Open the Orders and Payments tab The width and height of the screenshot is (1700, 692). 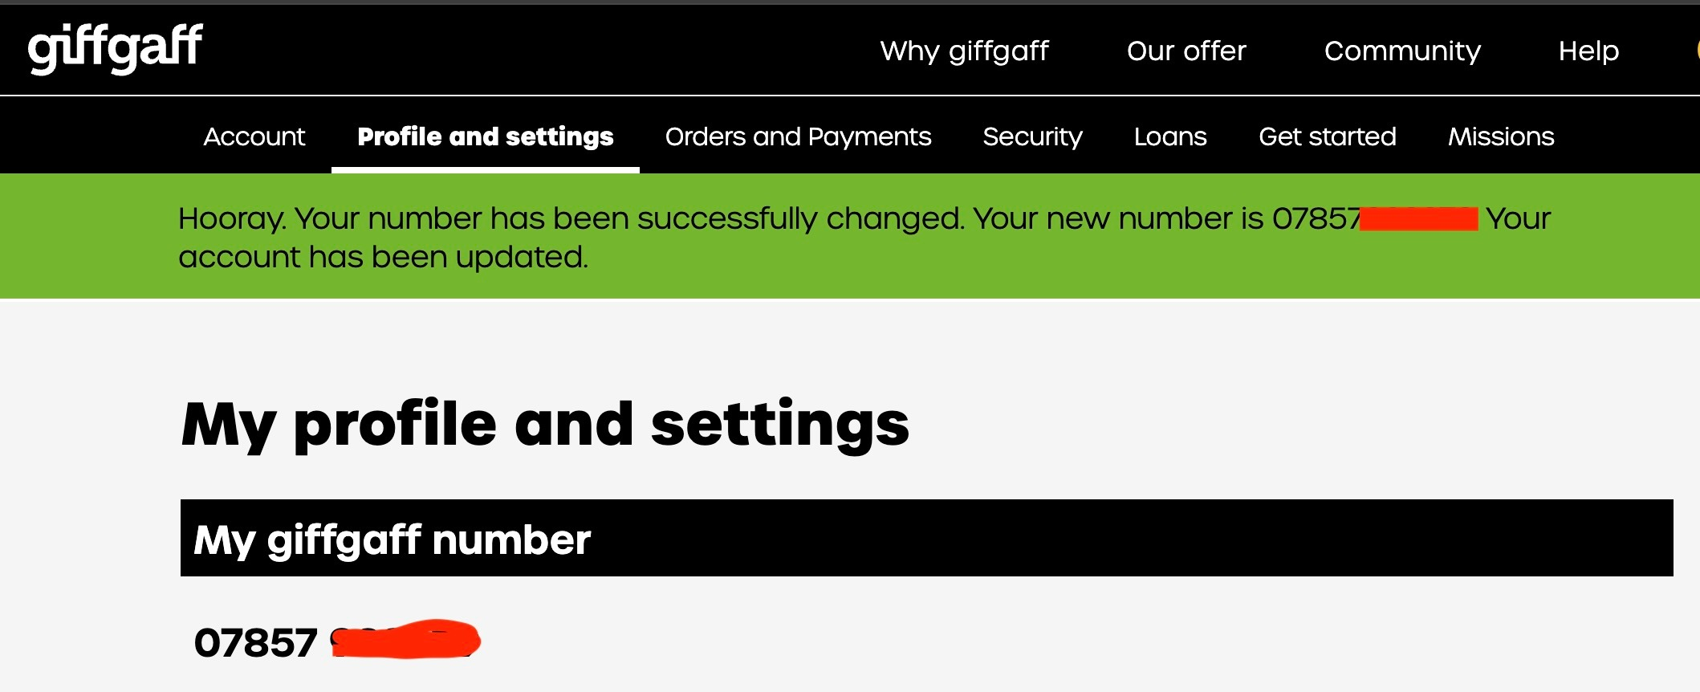pos(798,136)
